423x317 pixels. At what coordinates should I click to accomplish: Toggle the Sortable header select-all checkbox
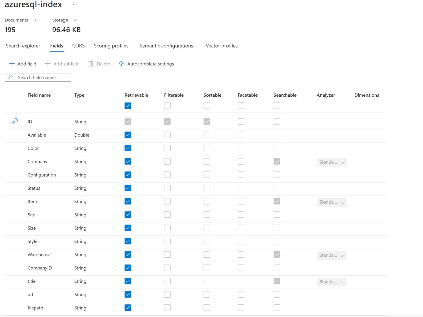pyautogui.click(x=207, y=106)
